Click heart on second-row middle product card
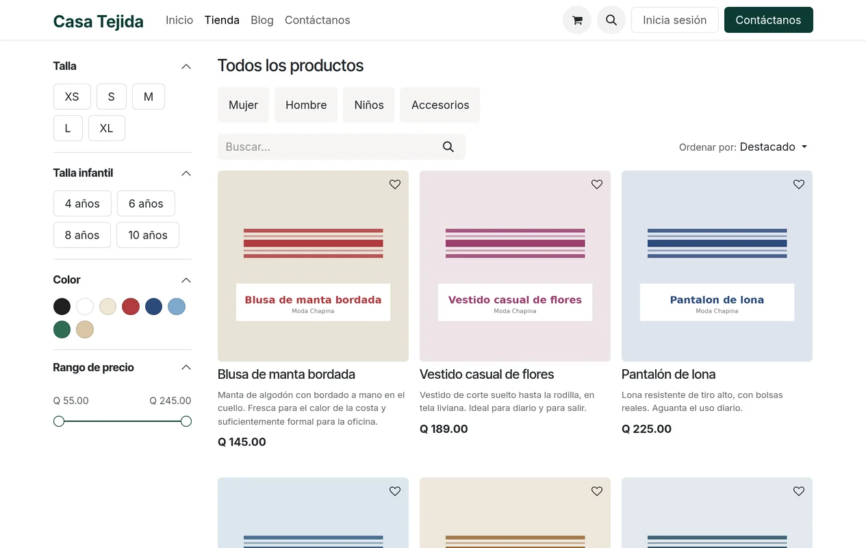The height and width of the screenshot is (548, 866). 597,491
